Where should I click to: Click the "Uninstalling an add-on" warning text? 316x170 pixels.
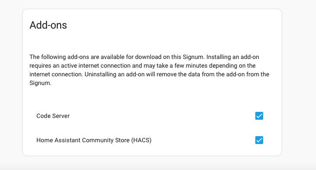[x=150, y=78]
